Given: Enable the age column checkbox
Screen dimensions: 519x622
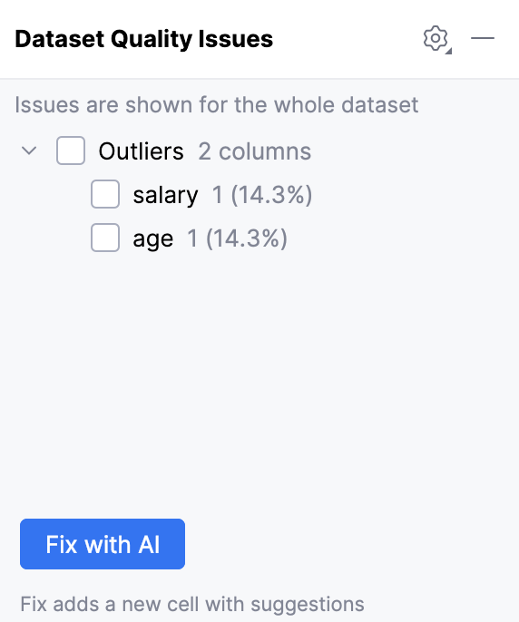Looking at the screenshot, I should (x=105, y=238).
